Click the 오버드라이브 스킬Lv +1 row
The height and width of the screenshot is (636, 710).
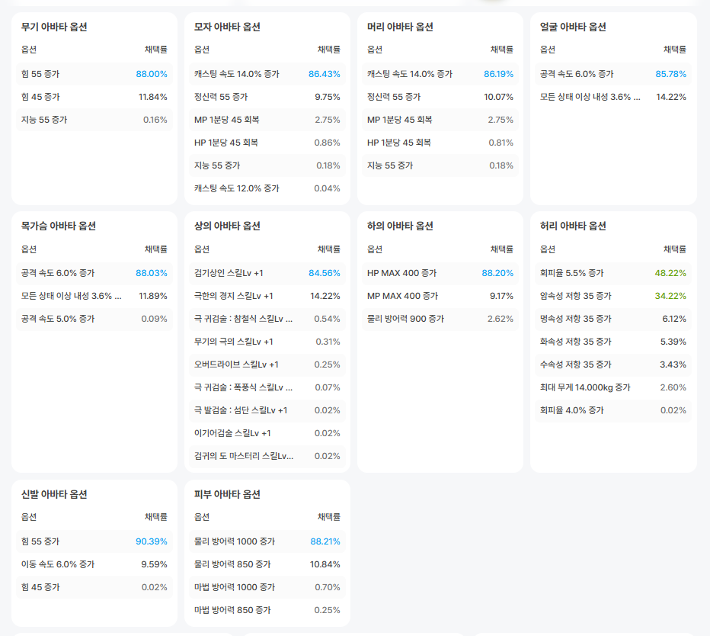point(236,365)
